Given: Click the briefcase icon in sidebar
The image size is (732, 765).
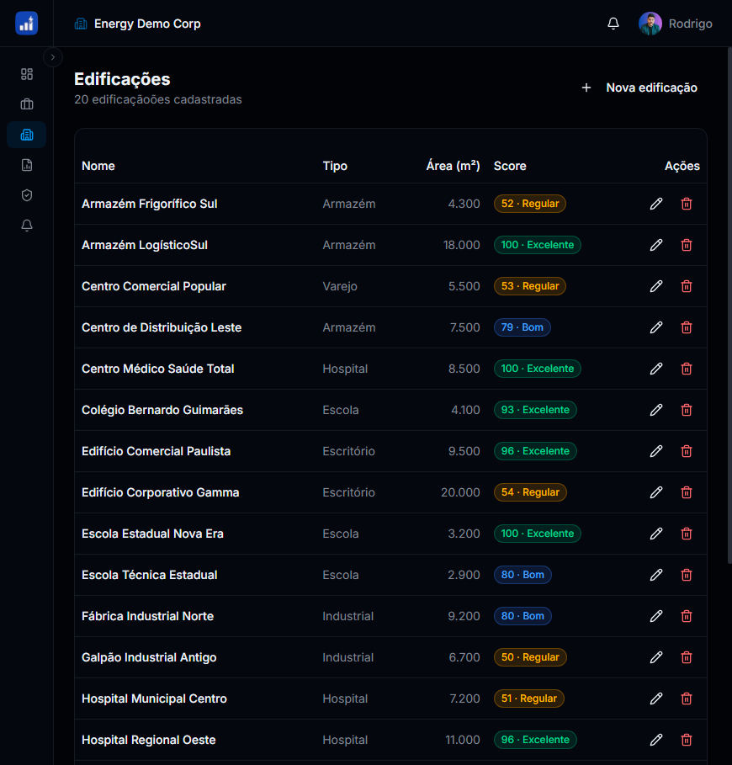Looking at the screenshot, I should point(26,104).
